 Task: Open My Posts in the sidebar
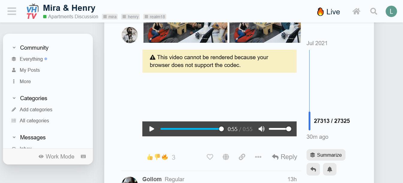click(x=26, y=70)
